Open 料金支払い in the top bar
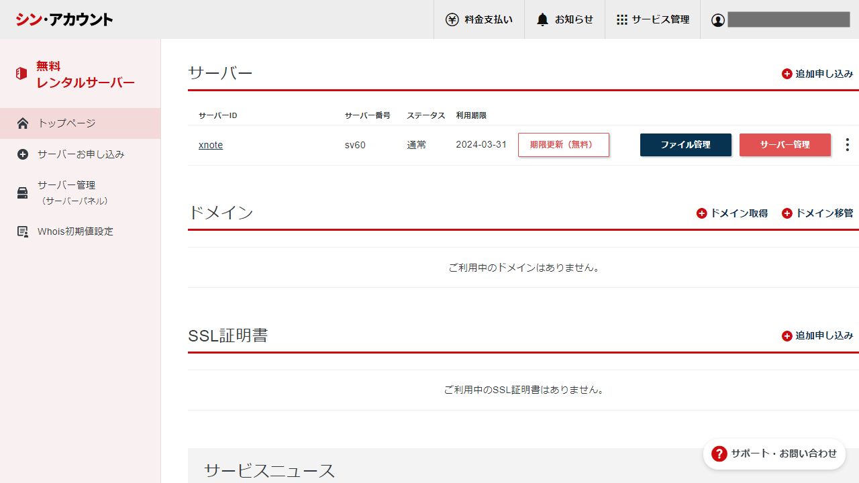 pos(479,19)
